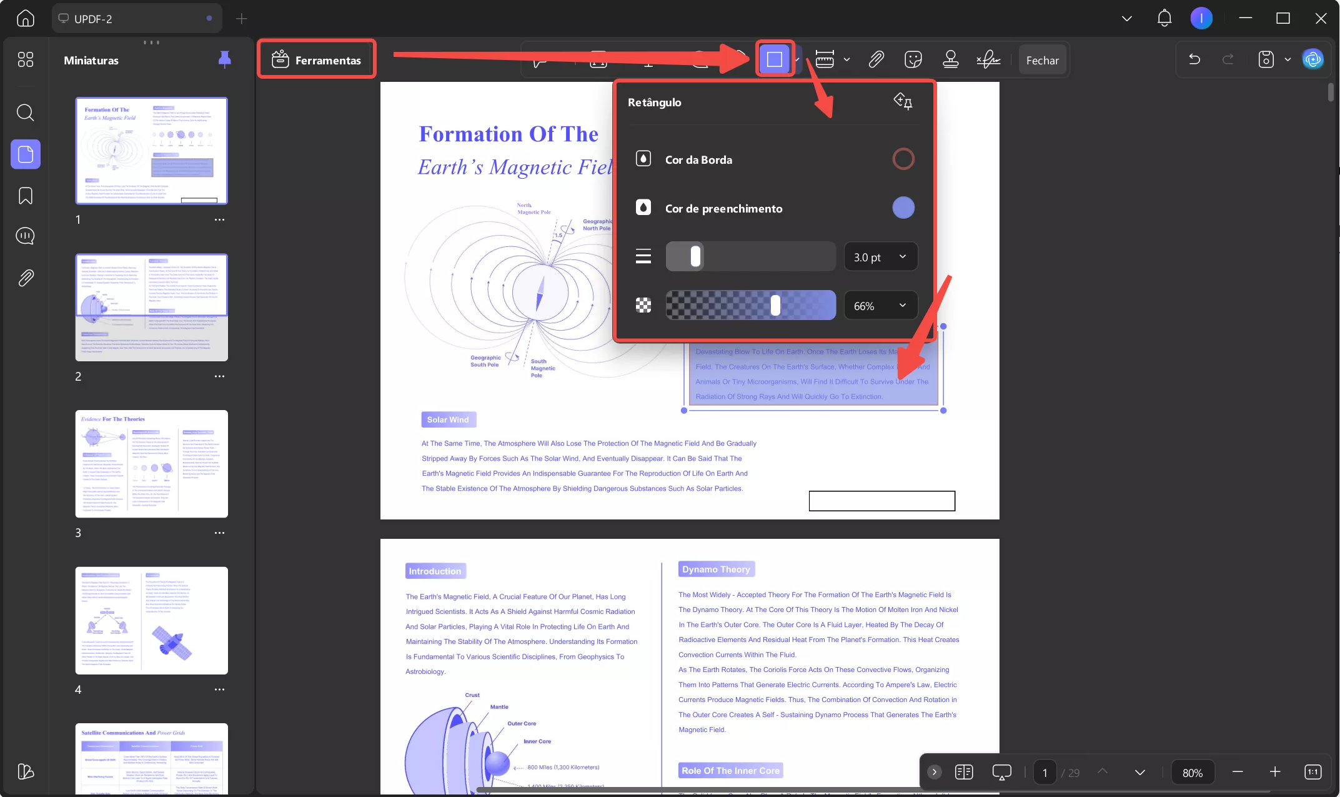Open the search panel in sidebar

pyautogui.click(x=26, y=113)
